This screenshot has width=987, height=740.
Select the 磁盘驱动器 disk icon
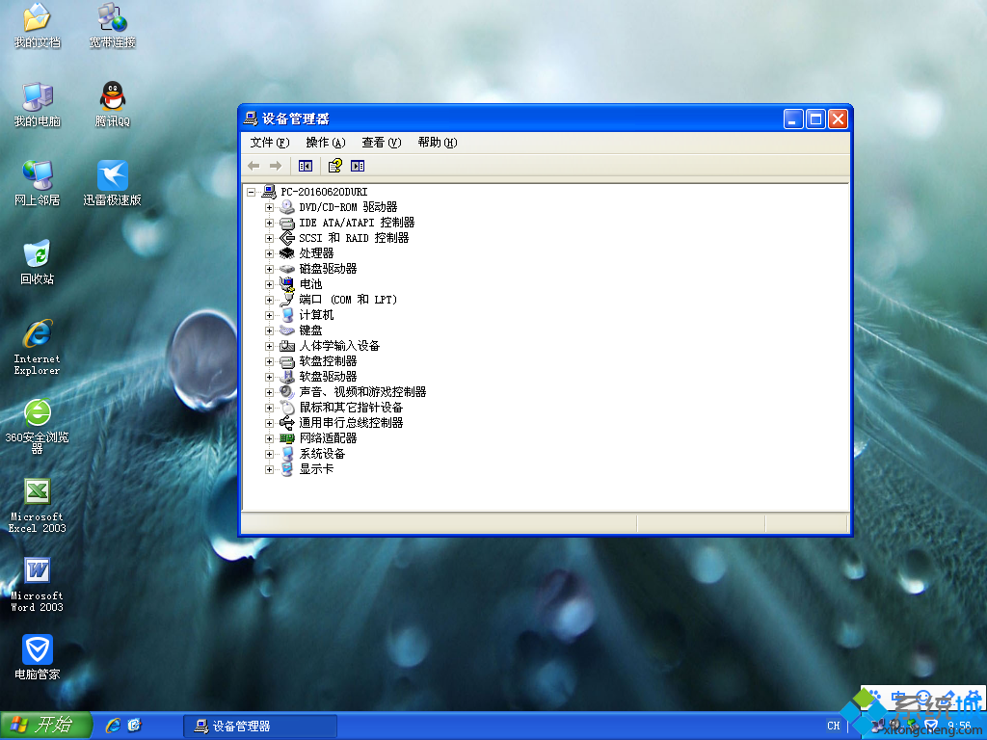(x=287, y=269)
